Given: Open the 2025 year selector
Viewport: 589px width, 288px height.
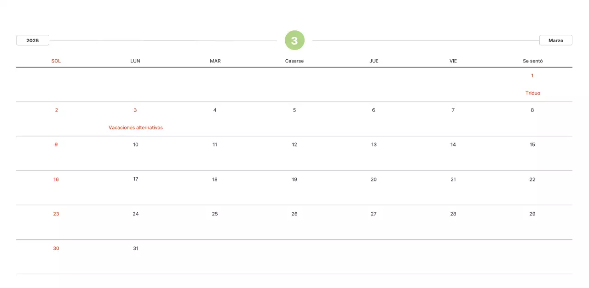Looking at the screenshot, I should tap(33, 40).
